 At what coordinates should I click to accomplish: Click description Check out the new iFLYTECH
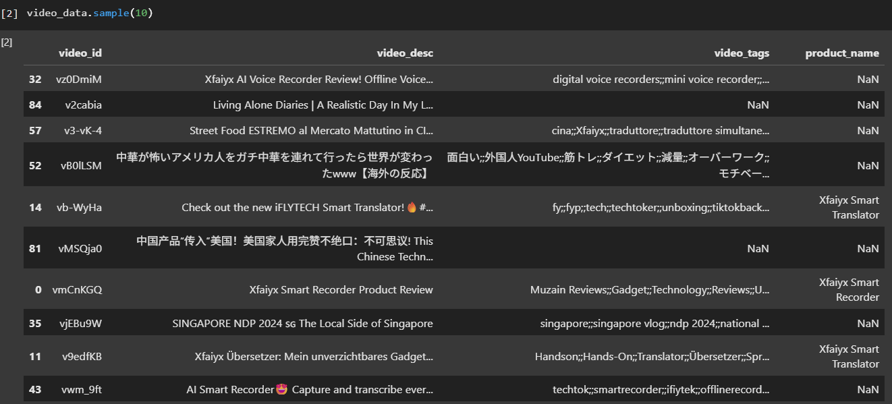click(x=308, y=208)
